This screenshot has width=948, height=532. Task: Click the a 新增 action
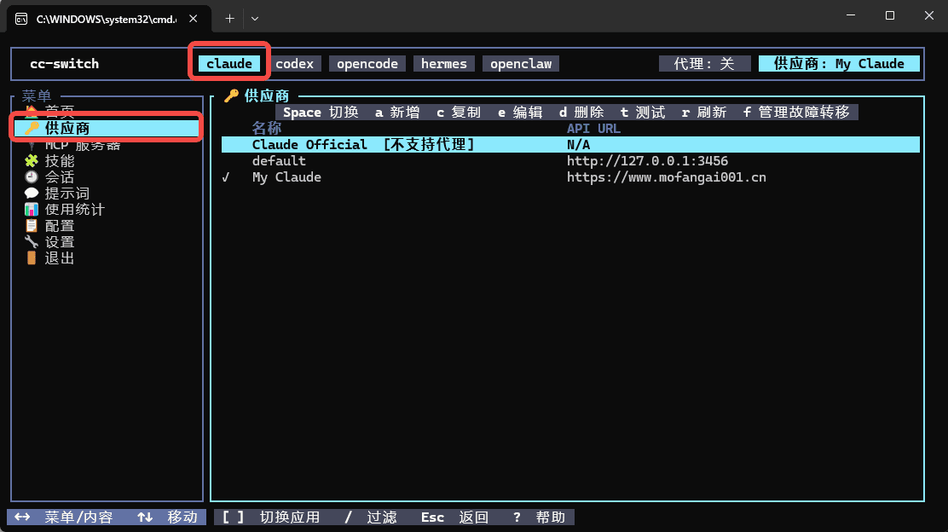[x=397, y=113]
